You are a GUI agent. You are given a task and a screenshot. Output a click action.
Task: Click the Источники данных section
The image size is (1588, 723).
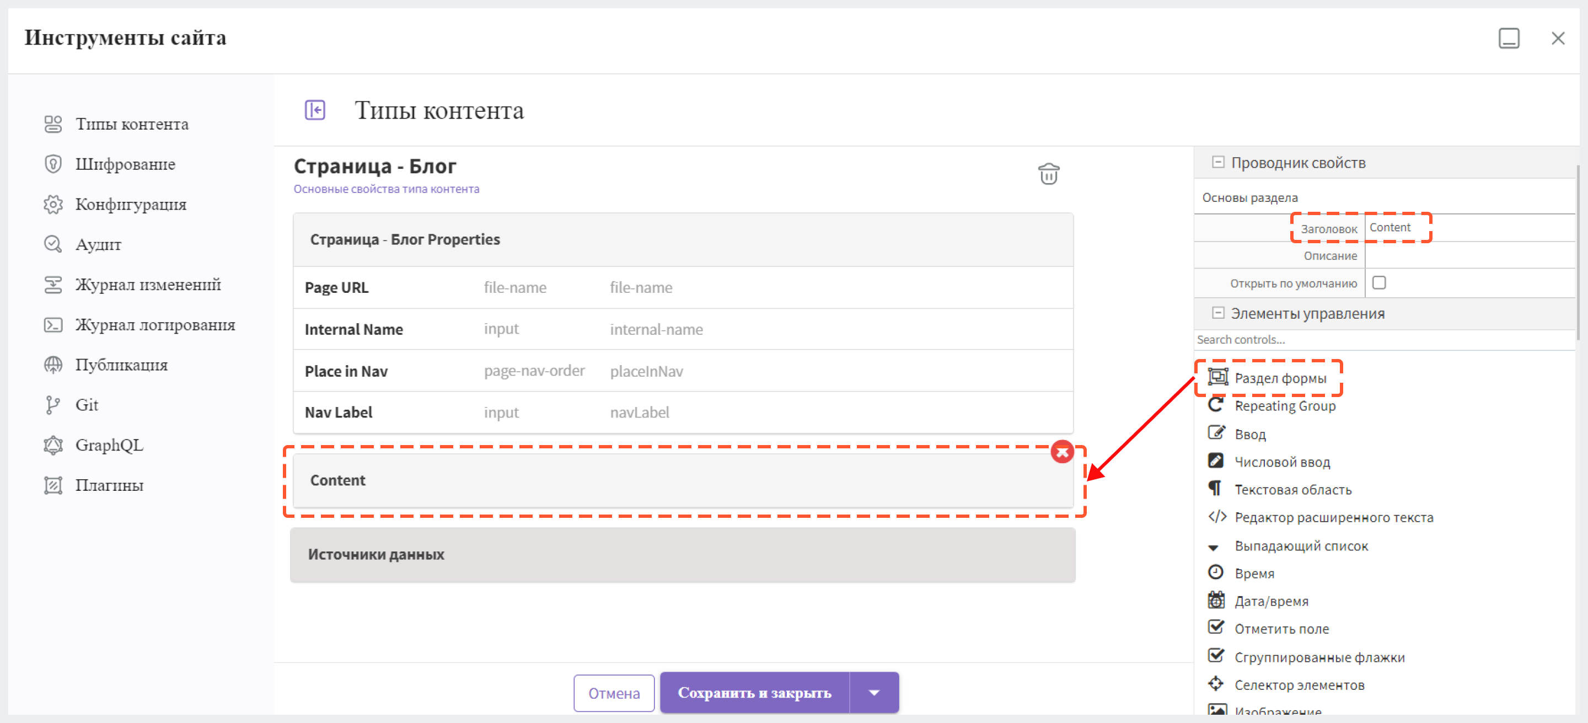click(683, 555)
